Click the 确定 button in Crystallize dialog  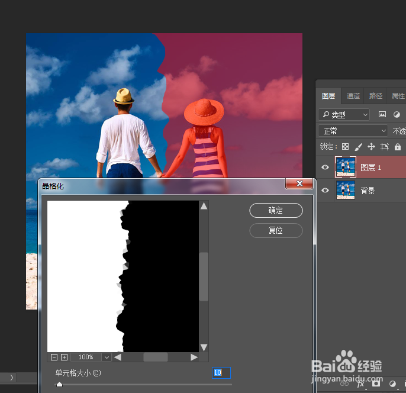(276, 210)
